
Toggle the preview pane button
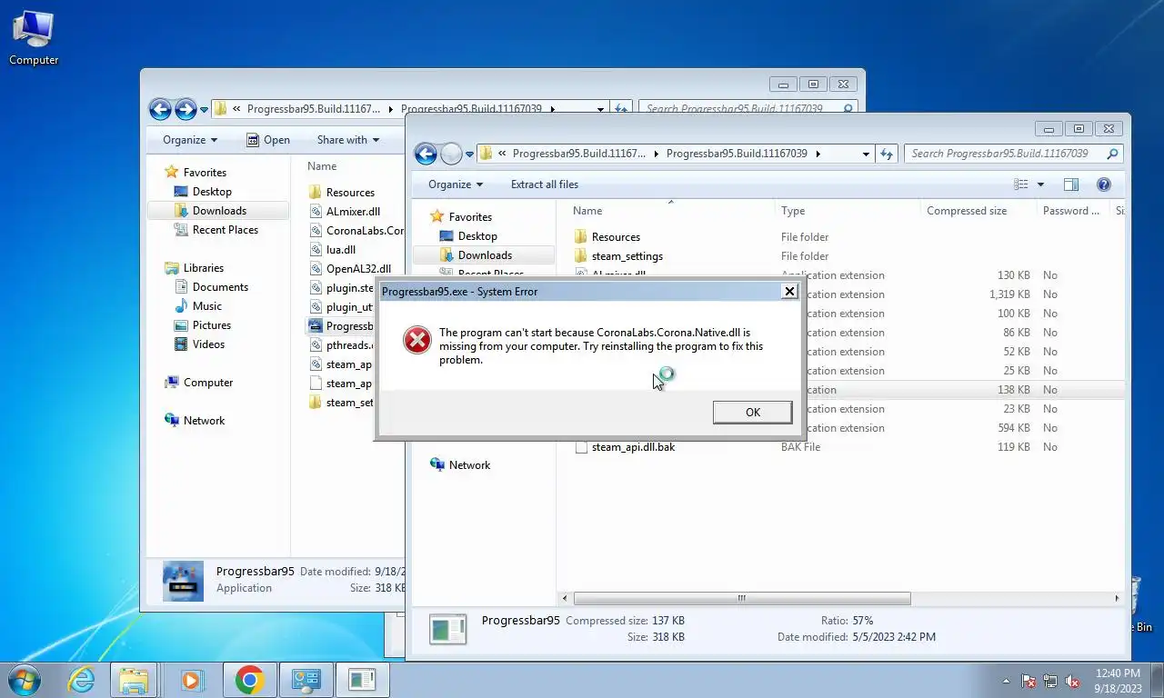click(1070, 184)
